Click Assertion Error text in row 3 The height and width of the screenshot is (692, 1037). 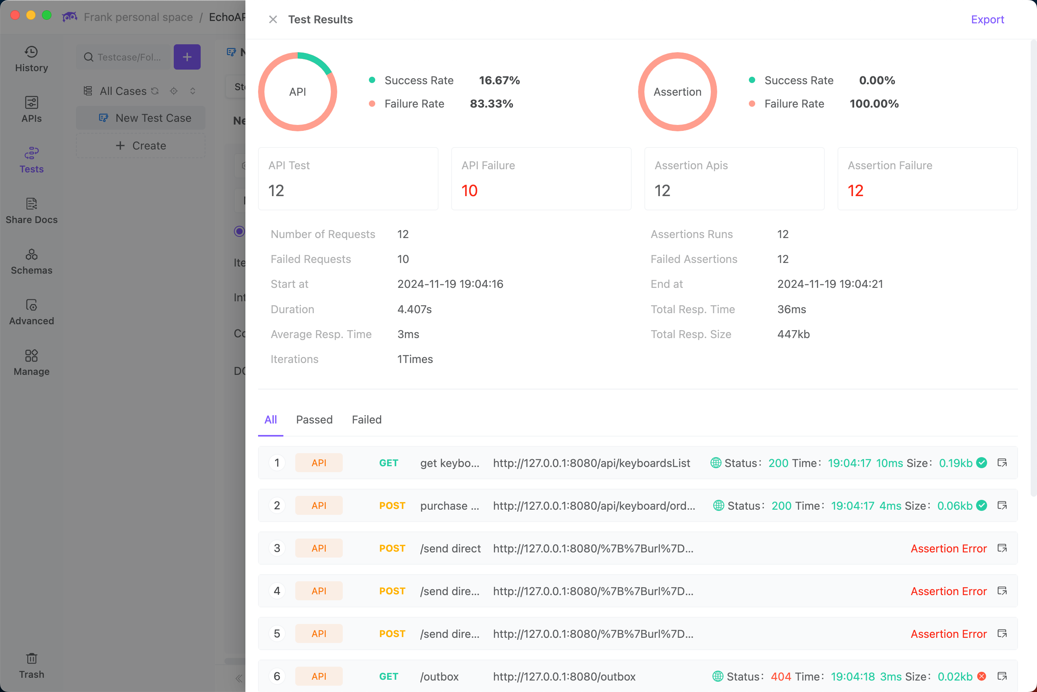(948, 548)
